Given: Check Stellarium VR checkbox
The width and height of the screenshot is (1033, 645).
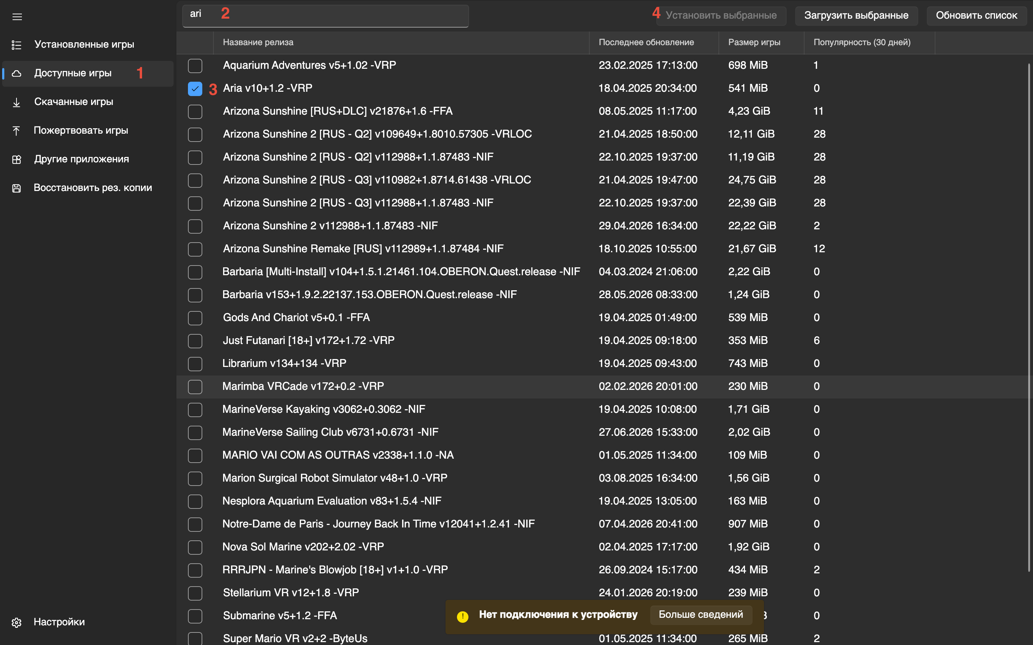Looking at the screenshot, I should (x=195, y=593).
